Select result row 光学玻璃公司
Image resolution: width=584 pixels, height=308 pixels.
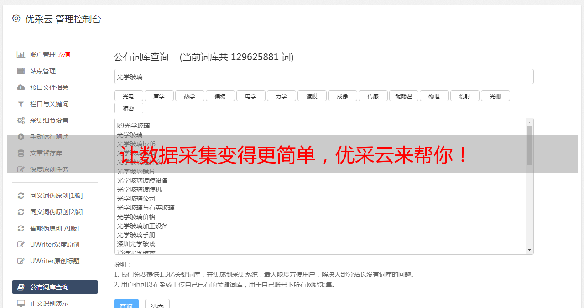pos(136,199)
